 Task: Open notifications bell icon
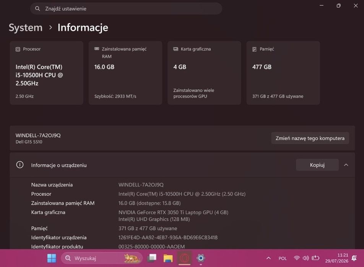click(354, 258)
